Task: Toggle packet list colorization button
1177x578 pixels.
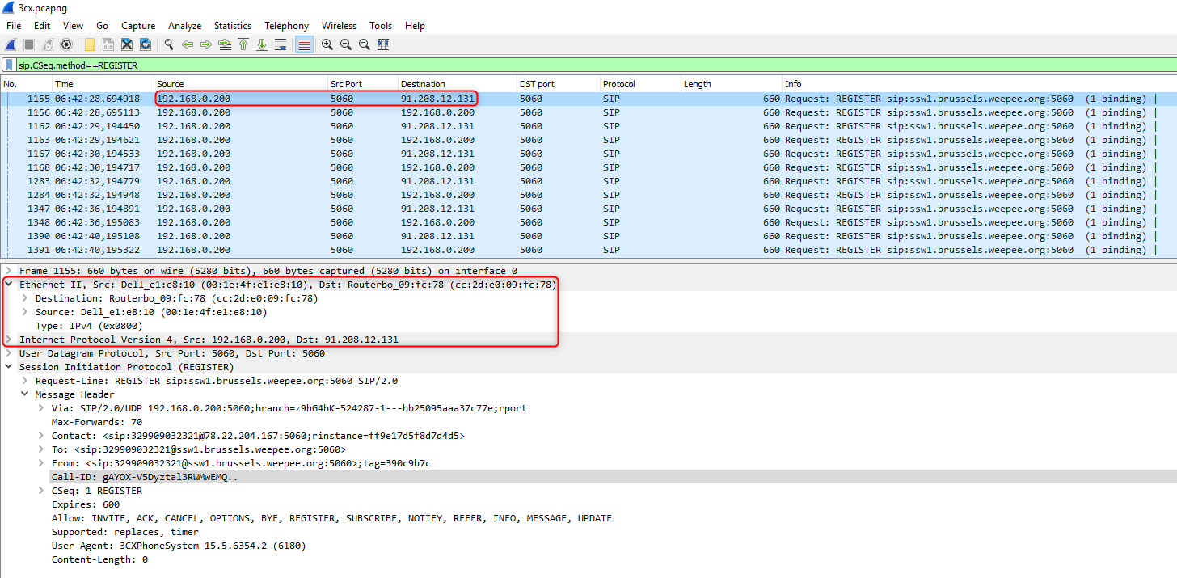Action: coord(304,44)
